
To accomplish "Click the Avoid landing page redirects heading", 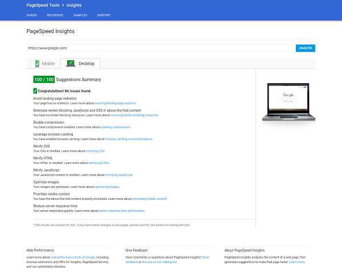I will pos(55,99).
